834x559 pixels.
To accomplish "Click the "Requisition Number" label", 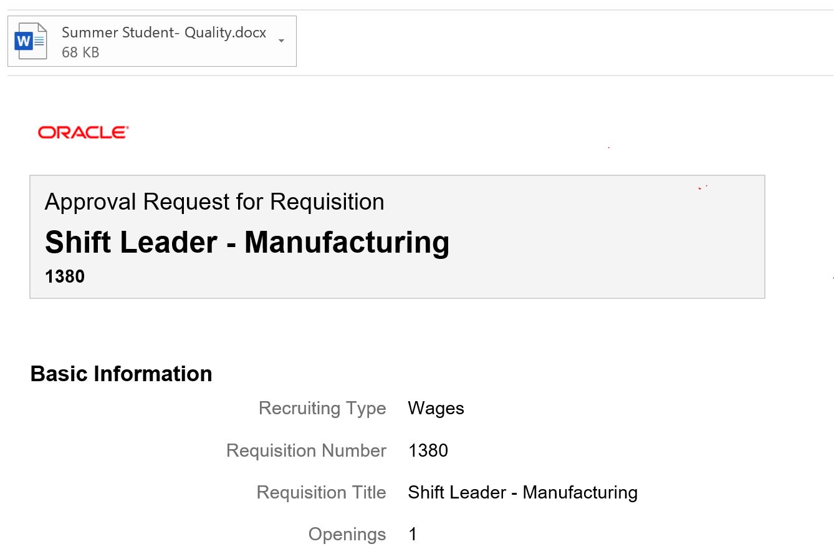I will pos(306,450).
